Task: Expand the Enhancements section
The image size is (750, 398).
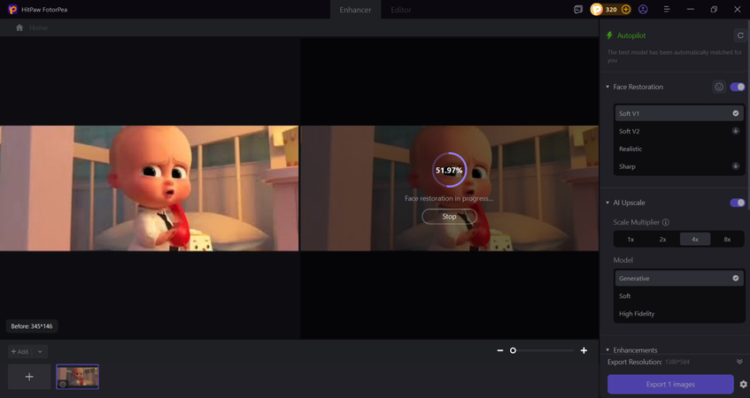Action: pyautogui.click(x=607, y=349)
